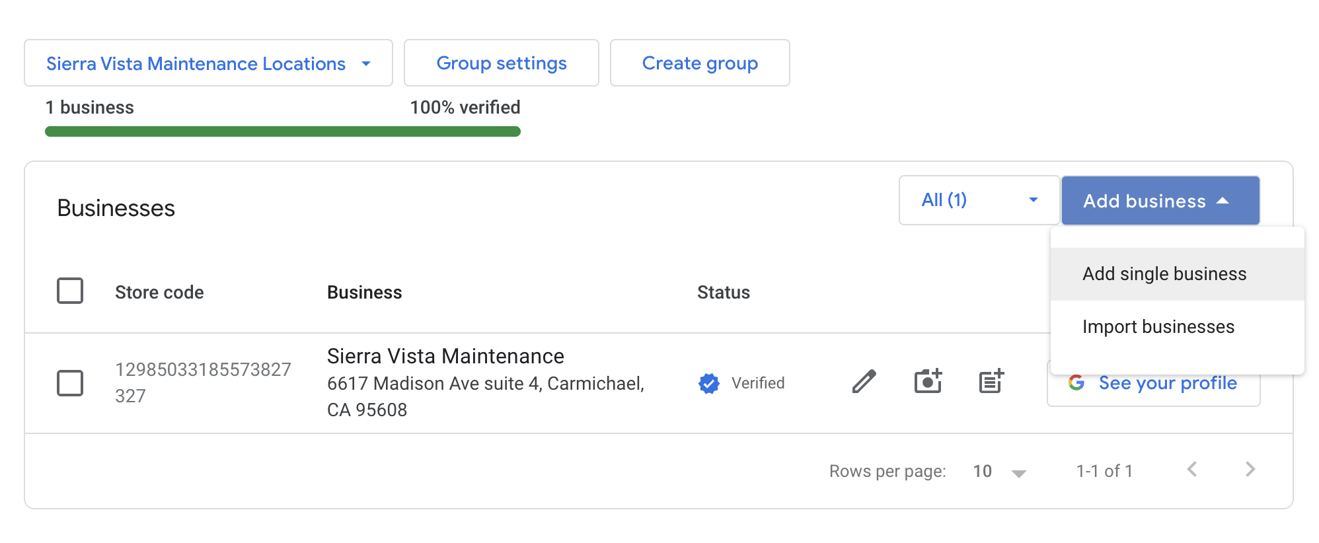The width and height of the screenshot is (1319, 543).
Task: Click the blue verified badge icon
Action: tap(708, 383)
